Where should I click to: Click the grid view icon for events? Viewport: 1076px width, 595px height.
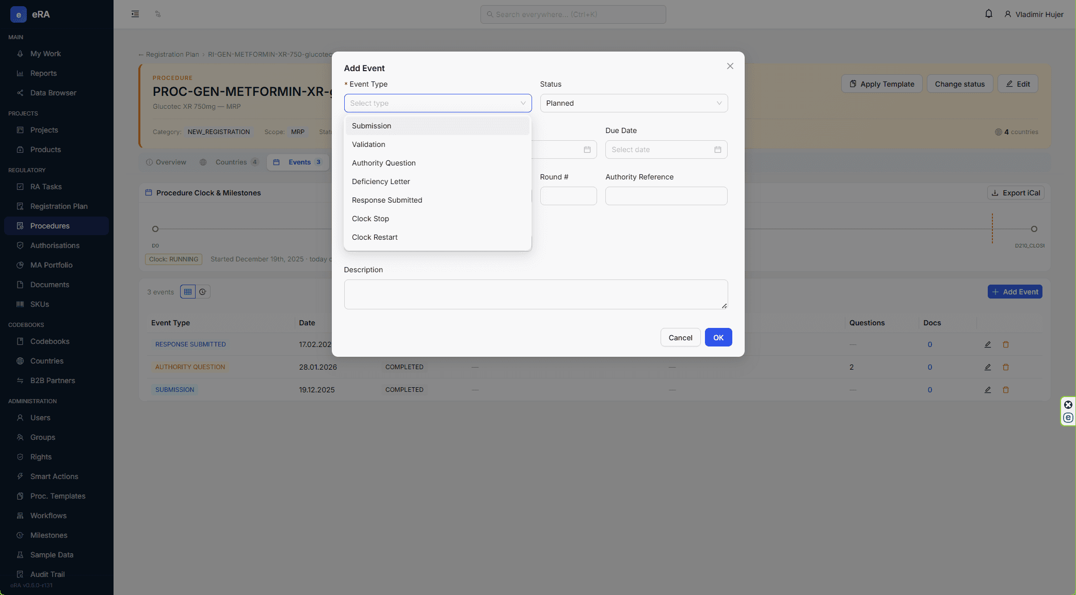point(188,292)
